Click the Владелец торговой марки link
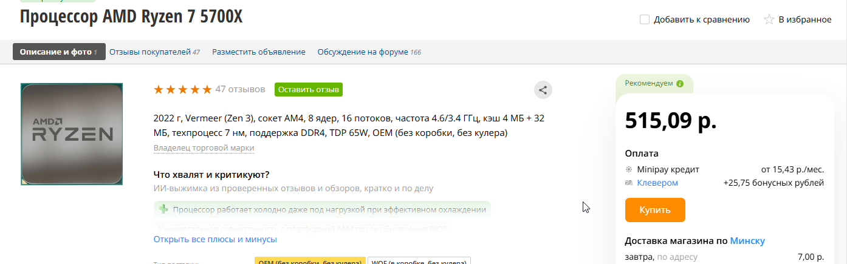The width and height of the screenshot is (847, 264). (x=204, y=148)
